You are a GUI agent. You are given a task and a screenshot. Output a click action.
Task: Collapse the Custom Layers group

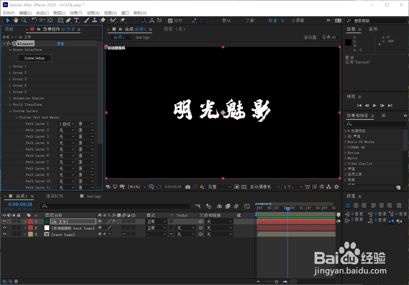click(x=11, y=111)
